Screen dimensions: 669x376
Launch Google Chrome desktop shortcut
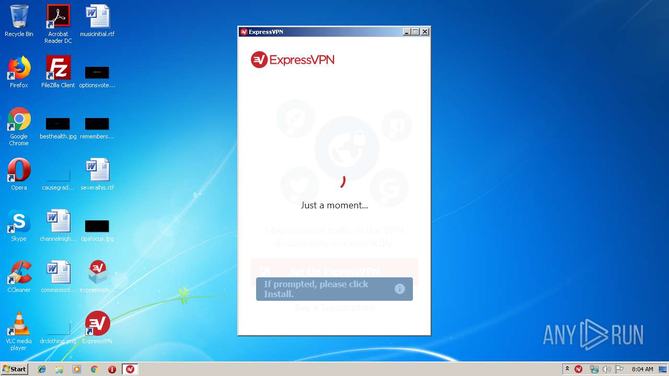pyautogui.click(x=19, y=126)
